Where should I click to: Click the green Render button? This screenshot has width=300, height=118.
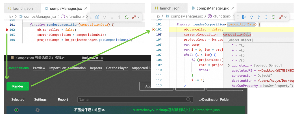click(18, 86)
